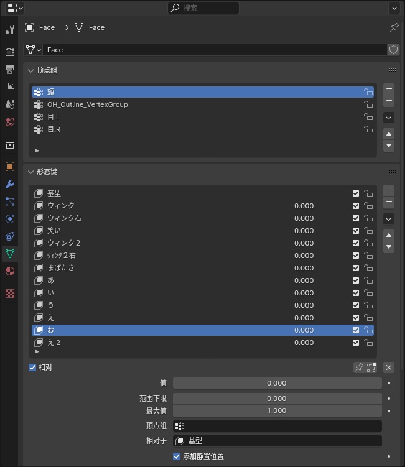Open shape key specials menu
Screen dimensions: 405x467
point(389,220)
